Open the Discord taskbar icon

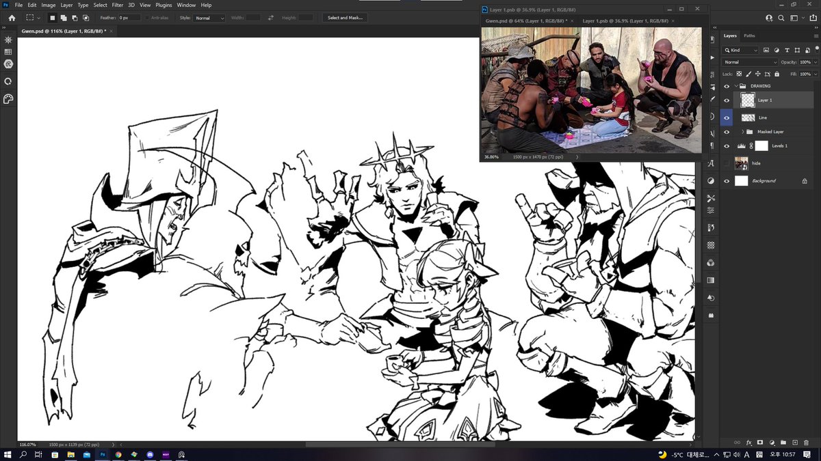click(150, 454)
